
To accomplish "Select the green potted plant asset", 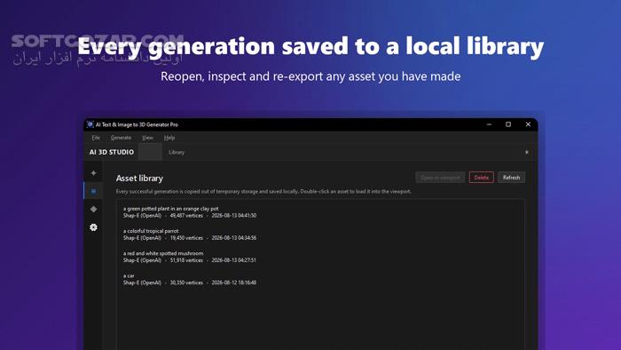I will pyautogui.click(x=320, y=212).
